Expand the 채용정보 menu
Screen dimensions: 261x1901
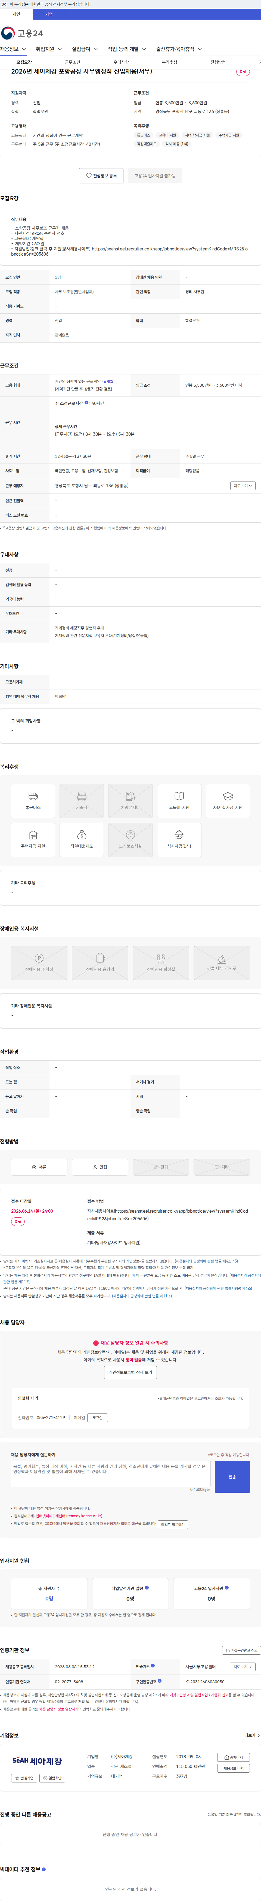tap(13, 49)
